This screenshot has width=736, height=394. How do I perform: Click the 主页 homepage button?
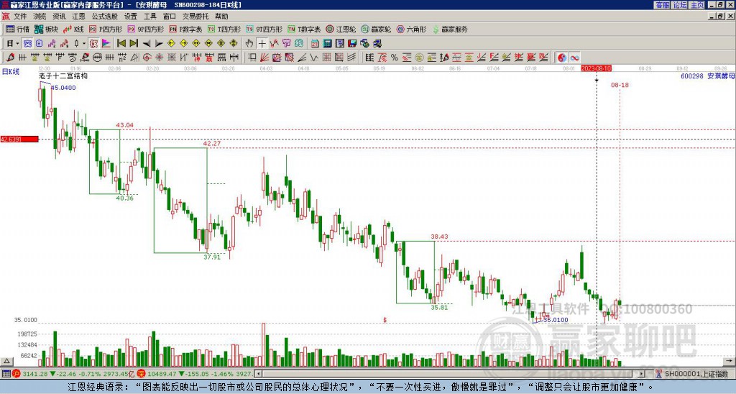coord(696,5)
